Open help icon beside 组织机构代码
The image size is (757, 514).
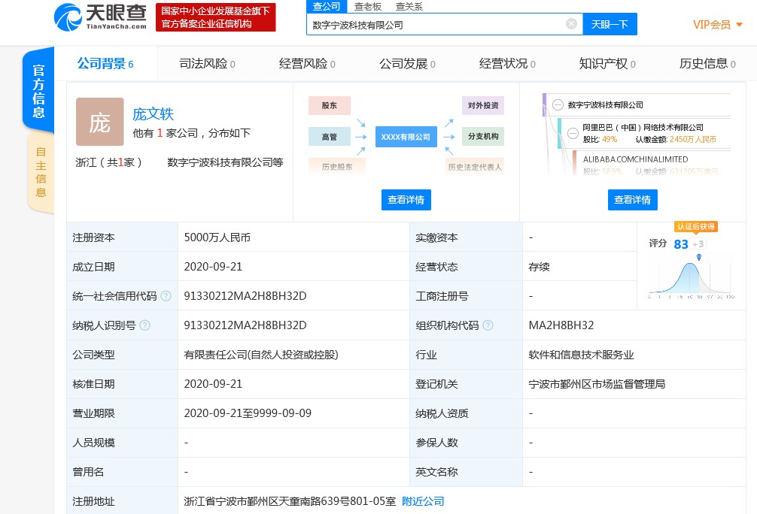tap(488, 325)
